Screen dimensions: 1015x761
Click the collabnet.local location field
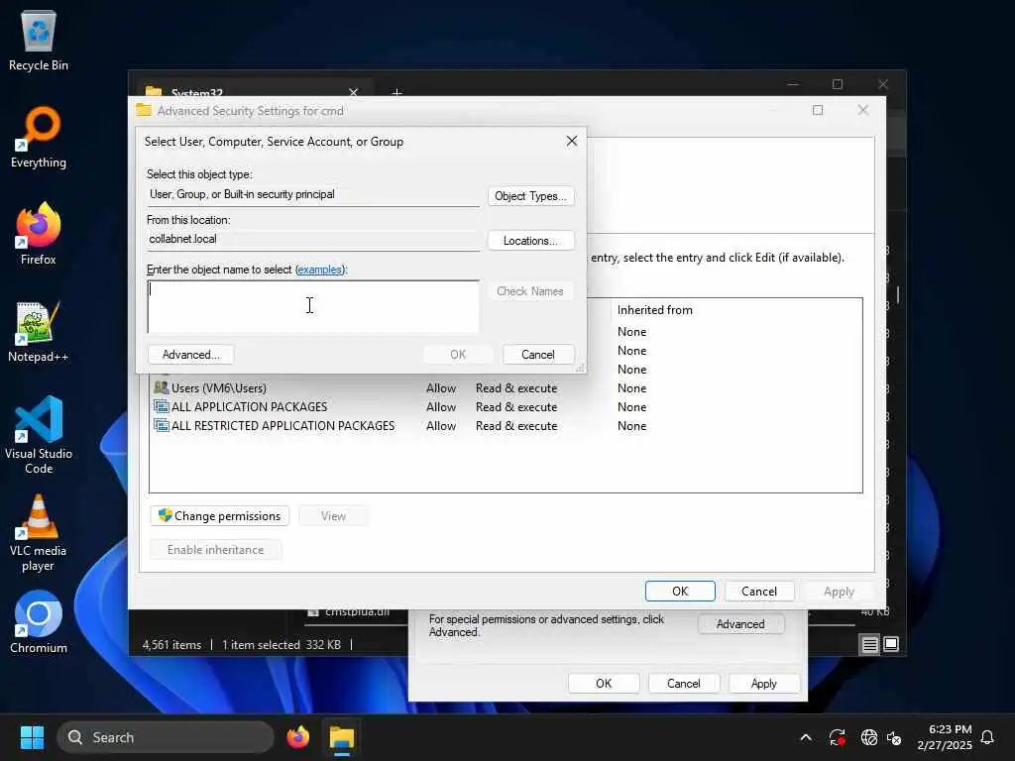click(313, 240)
